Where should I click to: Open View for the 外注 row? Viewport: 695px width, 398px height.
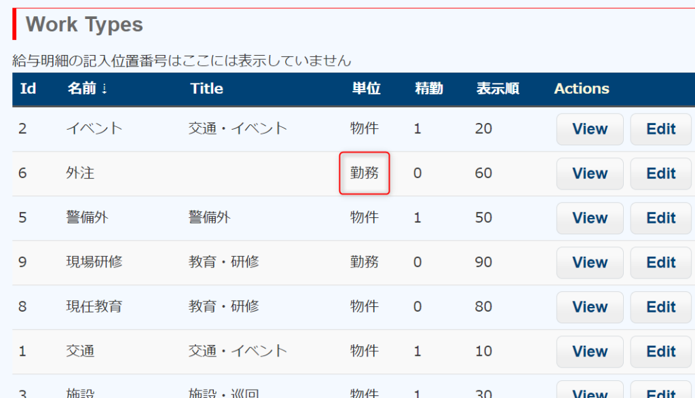point(589,174)
